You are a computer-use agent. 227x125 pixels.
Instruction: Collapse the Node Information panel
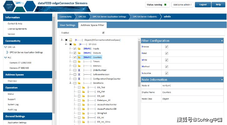point(222,79)
